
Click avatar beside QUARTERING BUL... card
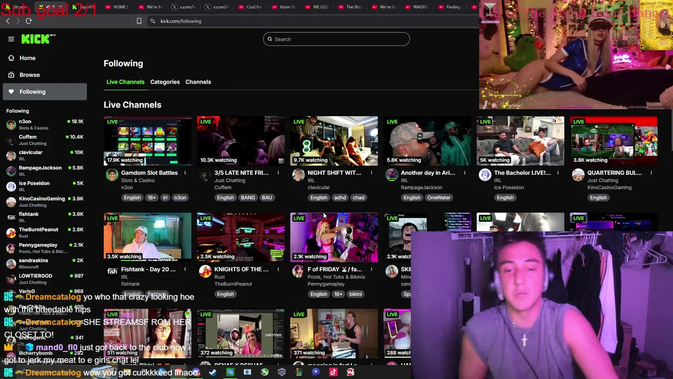point(578,175)
